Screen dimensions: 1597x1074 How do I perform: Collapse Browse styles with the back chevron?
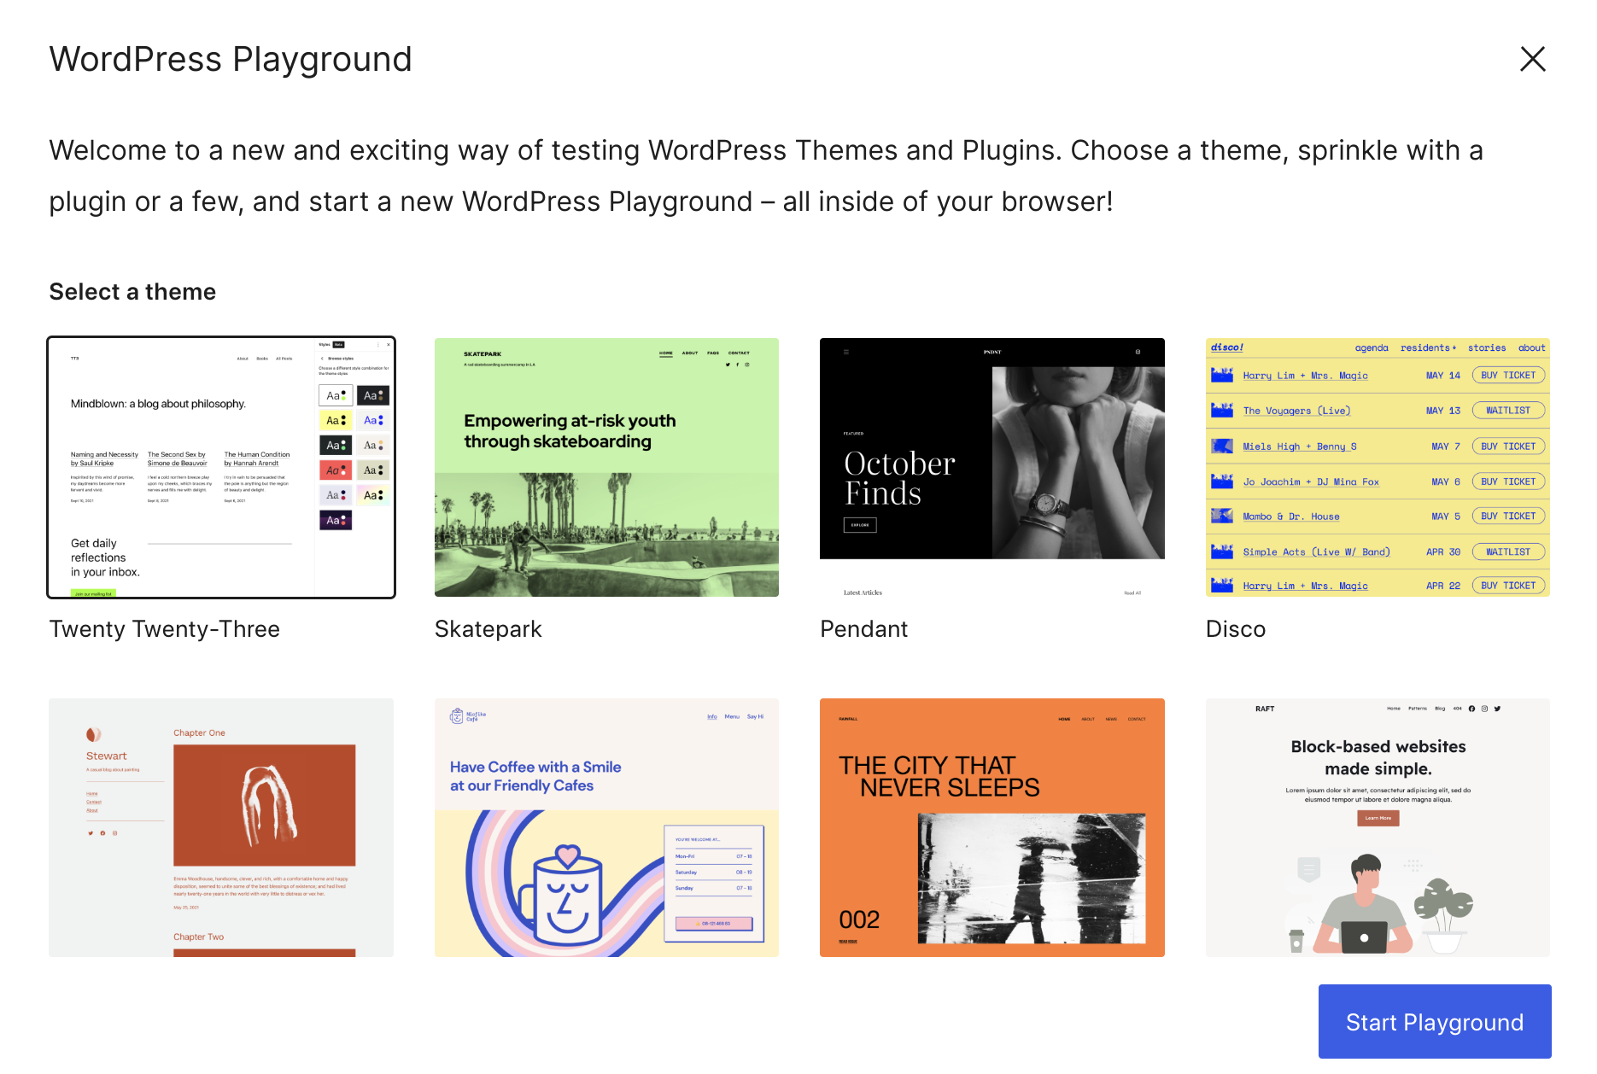pyautogui.click(x=322, y=359)
